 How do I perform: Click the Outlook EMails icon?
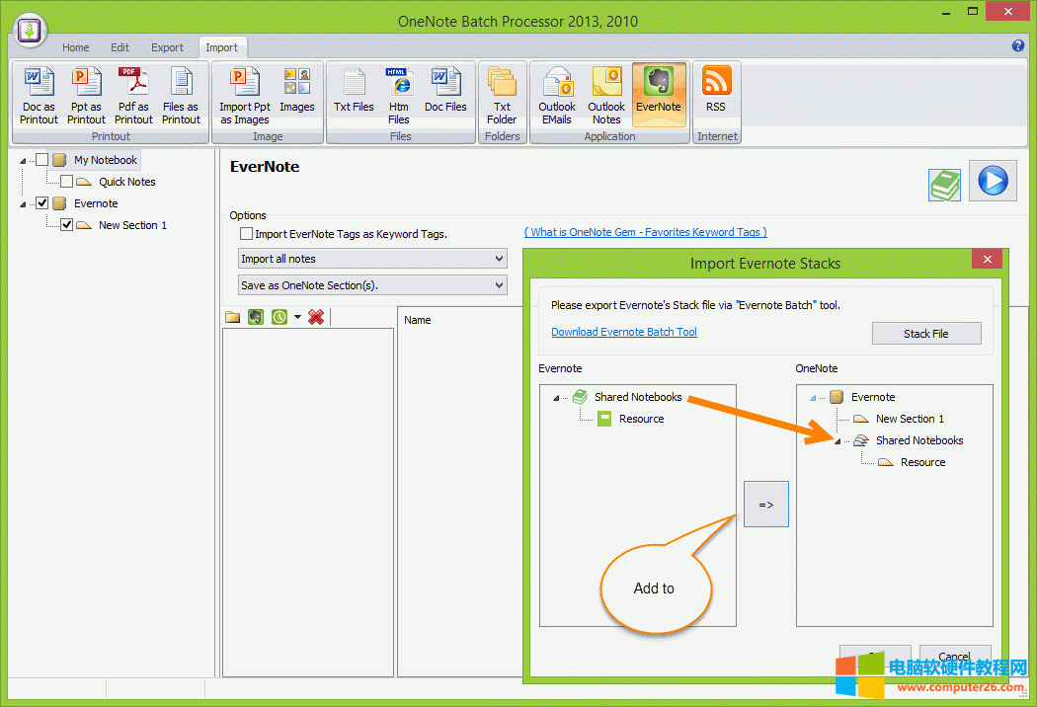[x=556, y=94]
